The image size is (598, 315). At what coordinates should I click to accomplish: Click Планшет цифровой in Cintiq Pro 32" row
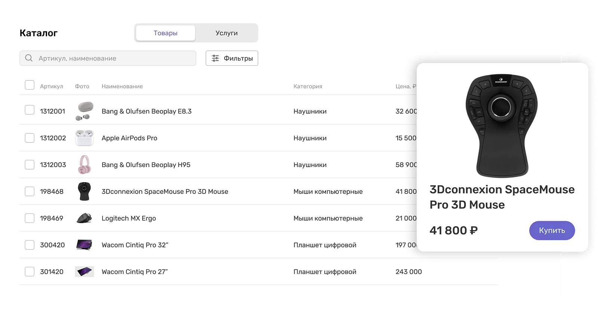(x=325, y=245)
